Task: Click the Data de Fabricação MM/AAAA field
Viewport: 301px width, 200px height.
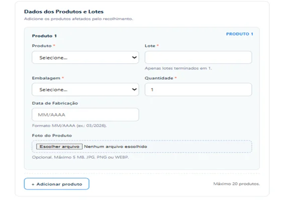Action: (85, 114)
